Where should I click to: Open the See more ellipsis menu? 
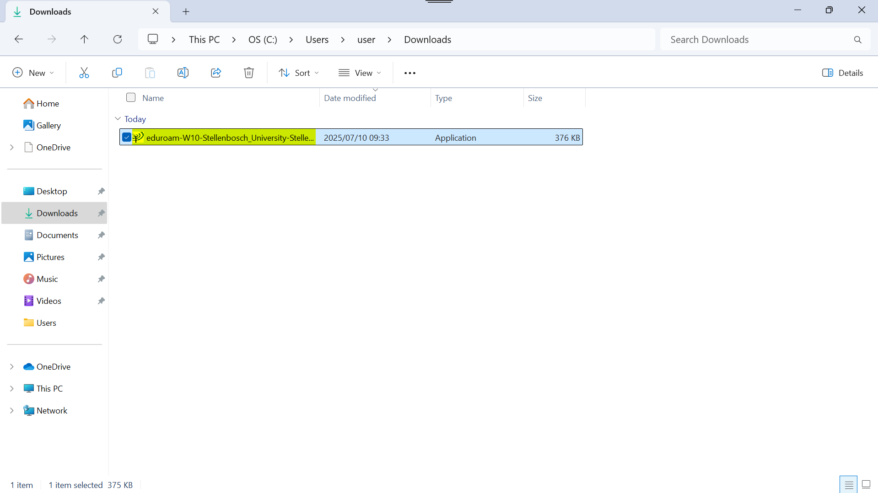pyautogui.click(x=410, y=73)
